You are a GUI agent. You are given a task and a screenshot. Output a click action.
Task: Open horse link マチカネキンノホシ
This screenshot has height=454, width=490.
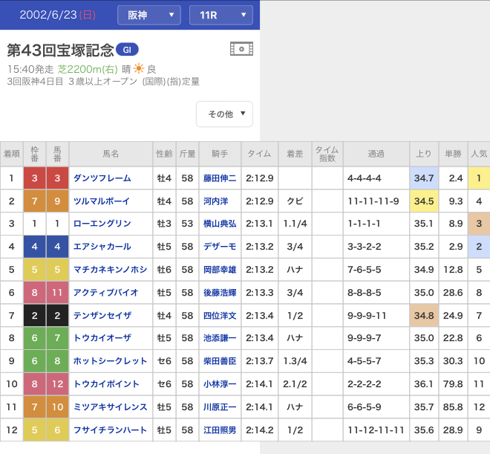click(x=110, y=270)
